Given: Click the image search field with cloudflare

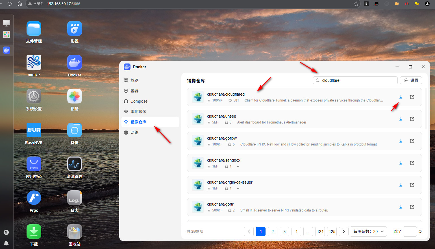Looking at the screenshot, I should [x=355, y=80].
